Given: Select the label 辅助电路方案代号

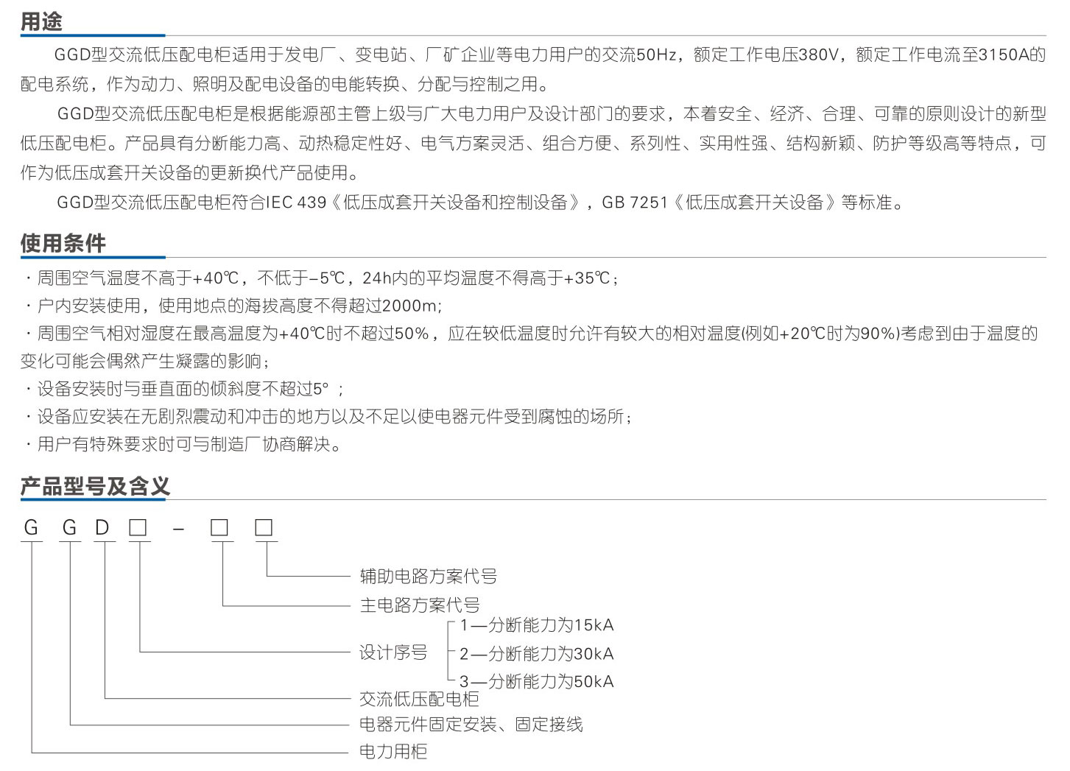Looking at the screenshot, I should (428, 576).
